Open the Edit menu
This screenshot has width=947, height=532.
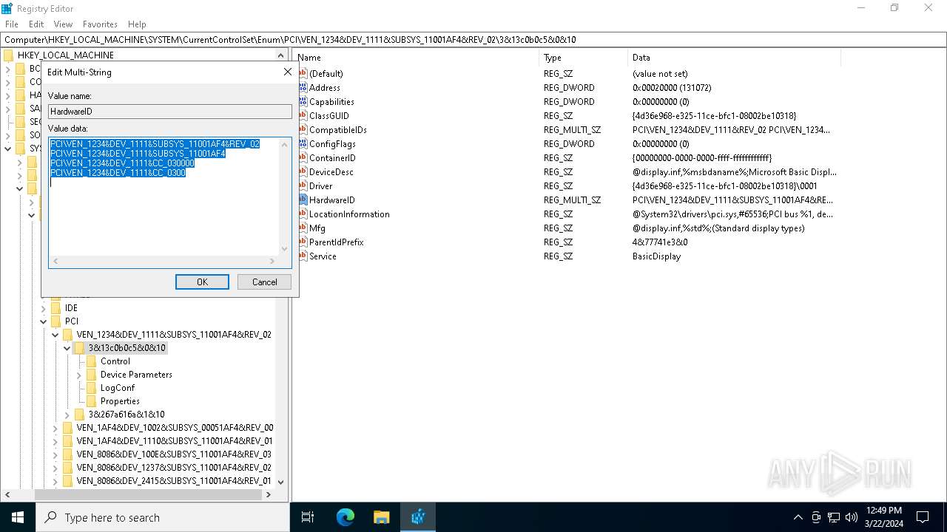[36, 24]
